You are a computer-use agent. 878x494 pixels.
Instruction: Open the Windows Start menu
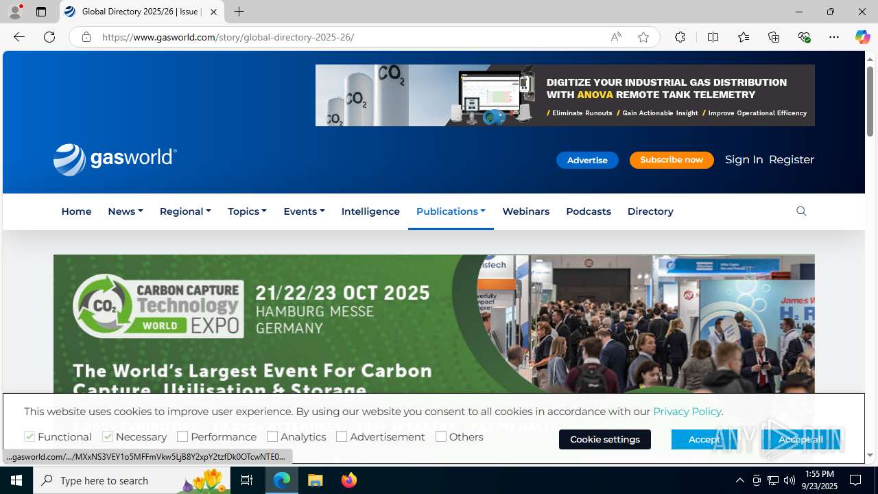click(x=16, y=480)
